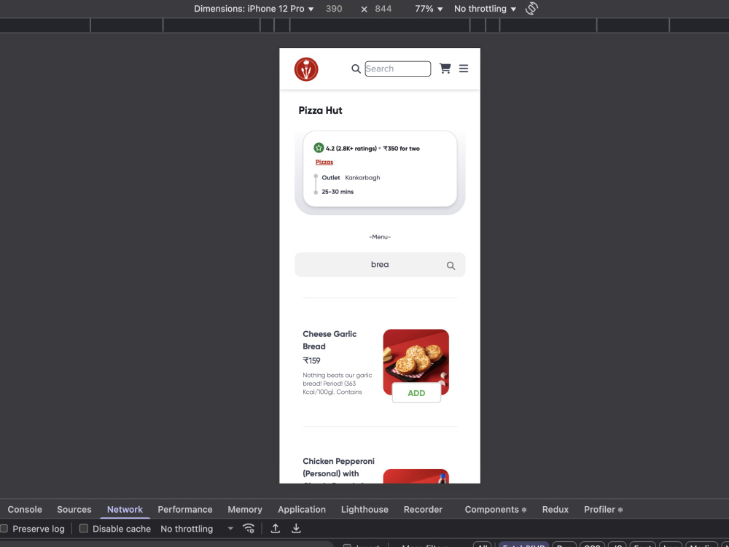Click the 'Cheese Garlic Bread' item title
The width and height of the screenshot is (729, 547).
click(x=330, y=340)
